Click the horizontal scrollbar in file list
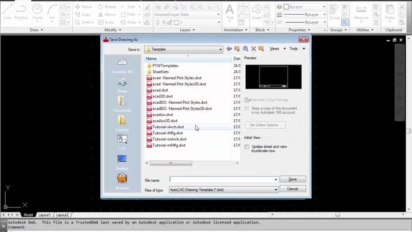412x232 pixels. 171,163
